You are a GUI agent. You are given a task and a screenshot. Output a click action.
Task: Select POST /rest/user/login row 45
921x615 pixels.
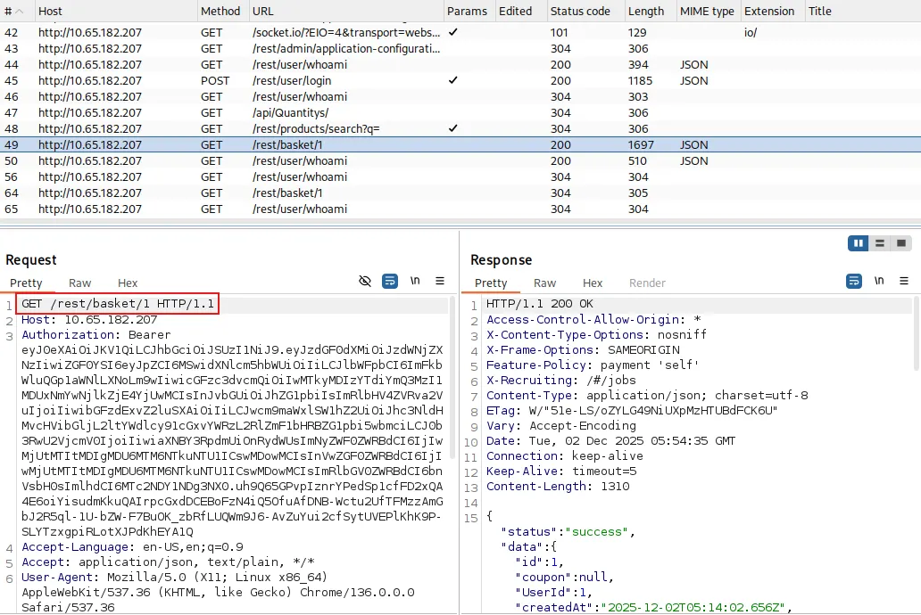click(460, 80)
